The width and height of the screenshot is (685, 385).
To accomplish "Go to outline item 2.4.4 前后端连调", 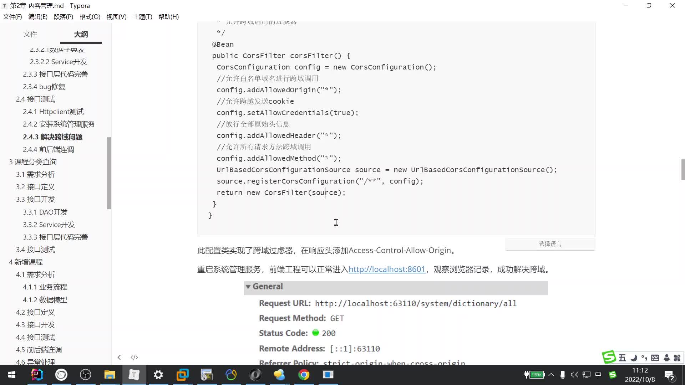I will point(49,149).
